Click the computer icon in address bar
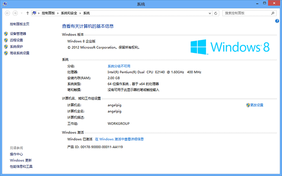Image resolution: width=282 pixels, height=176 pixels. [34, 13]
